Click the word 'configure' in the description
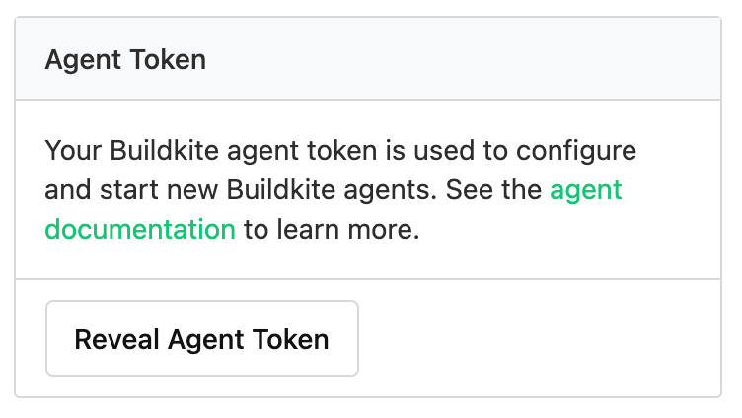Screen dimensions: 742x418 pos(576,151)
